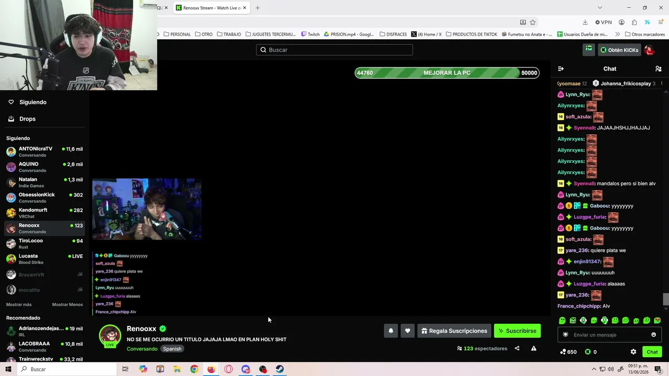Click the Obtén KICKs button
Screen dimensions: 669x376
(x=619, y=50)
